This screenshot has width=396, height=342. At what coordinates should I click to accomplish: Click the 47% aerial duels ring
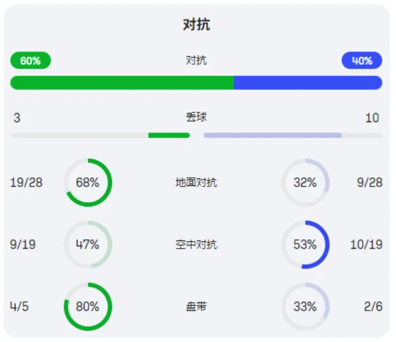point(87,245)
